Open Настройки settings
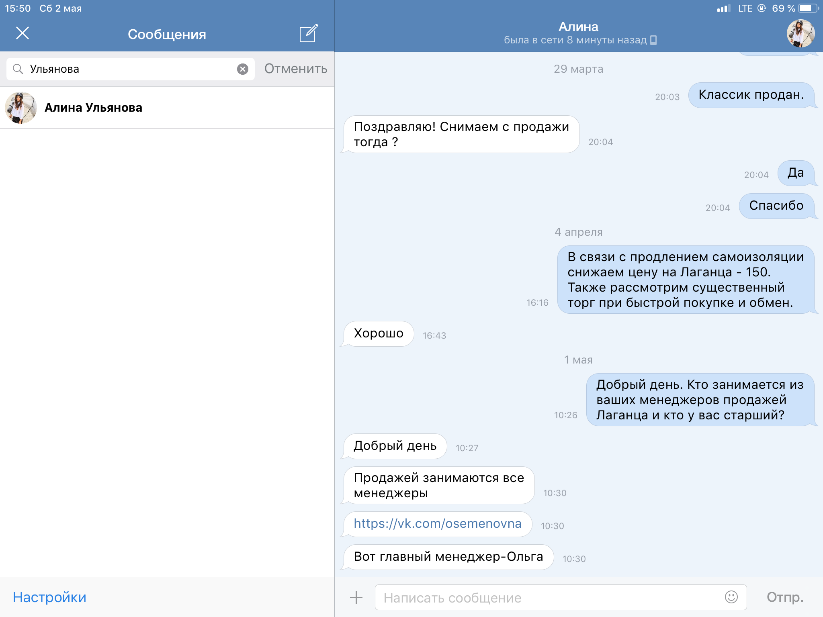 click(49, 597)
